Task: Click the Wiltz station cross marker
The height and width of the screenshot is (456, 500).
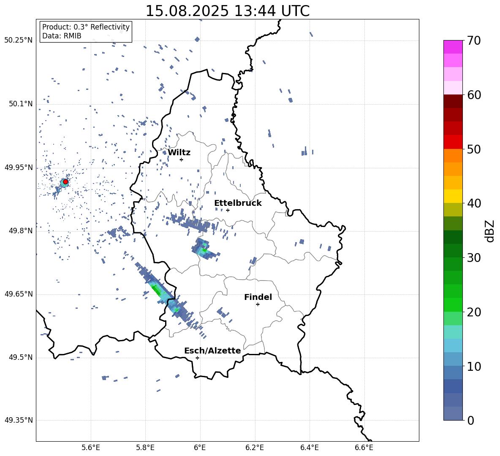Action: click(181, 159)
